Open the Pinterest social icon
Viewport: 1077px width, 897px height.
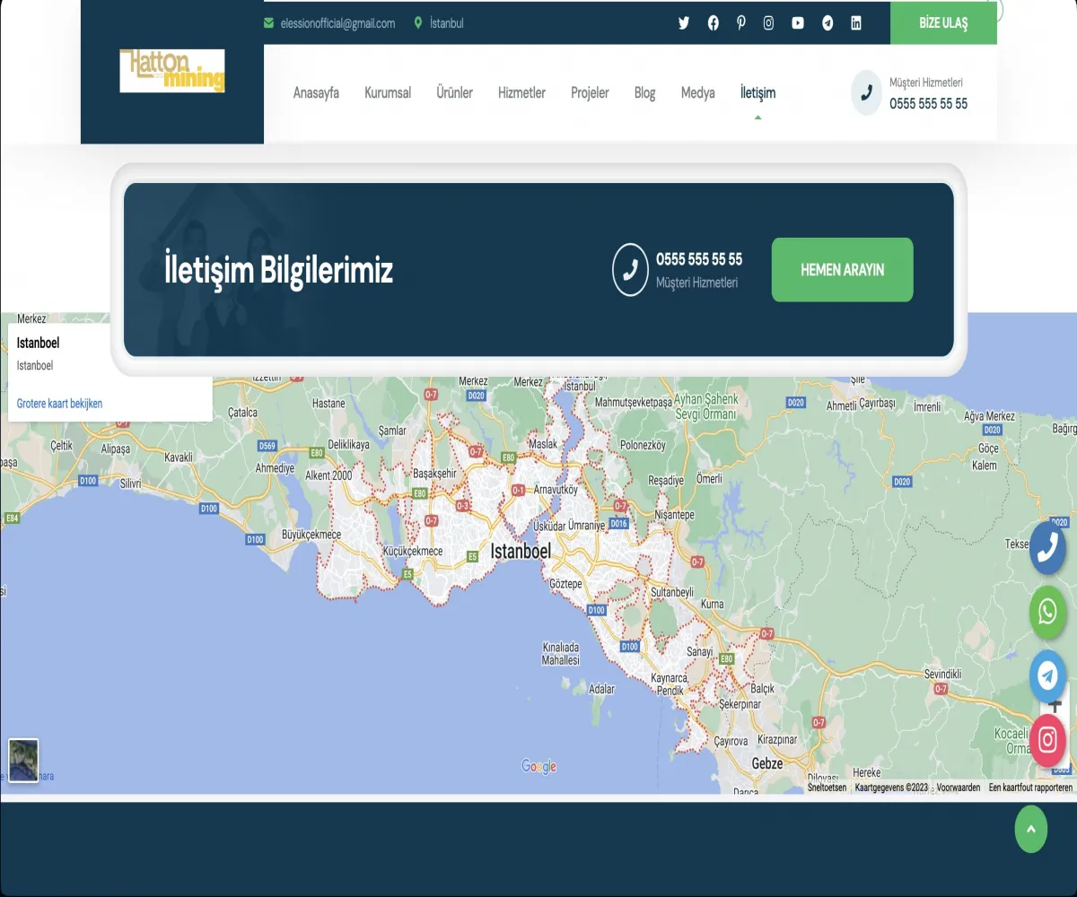pos(740,23)
